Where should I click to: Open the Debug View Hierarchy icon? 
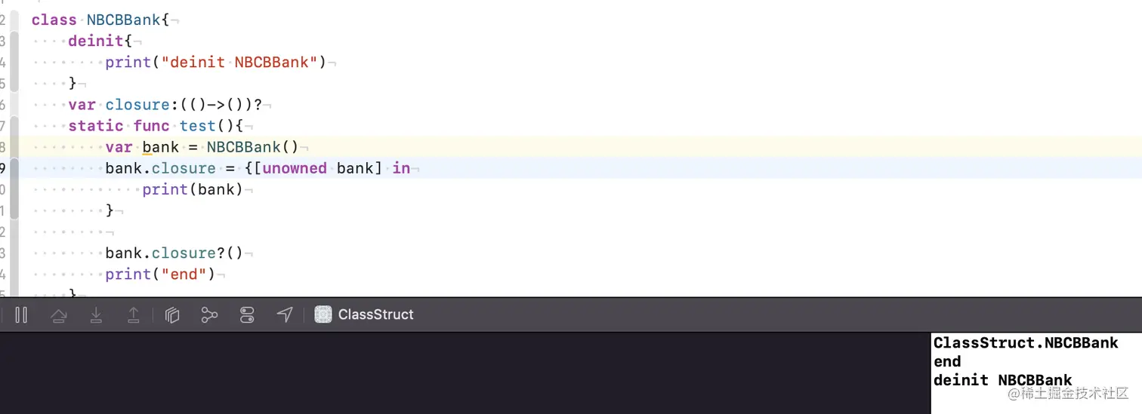click(x=172, y=314)
